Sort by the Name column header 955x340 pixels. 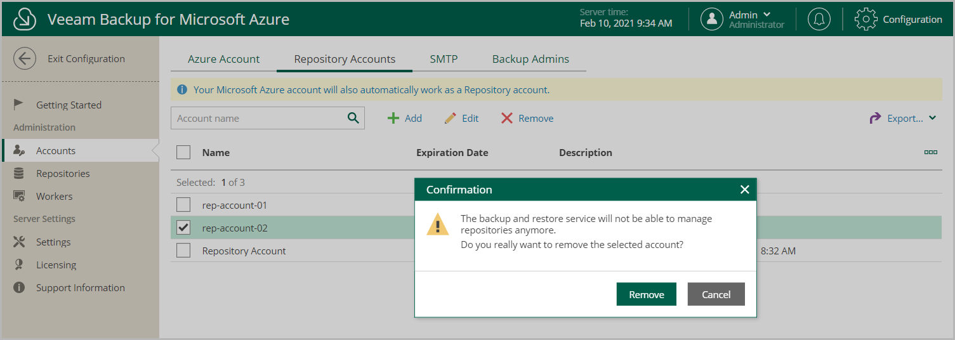[216, 152]
